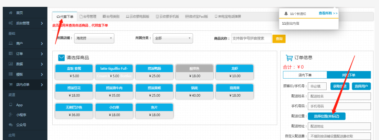Click the 商户 laptop icon
This screenshot has width=379, height=140.
tap(10, 44)
